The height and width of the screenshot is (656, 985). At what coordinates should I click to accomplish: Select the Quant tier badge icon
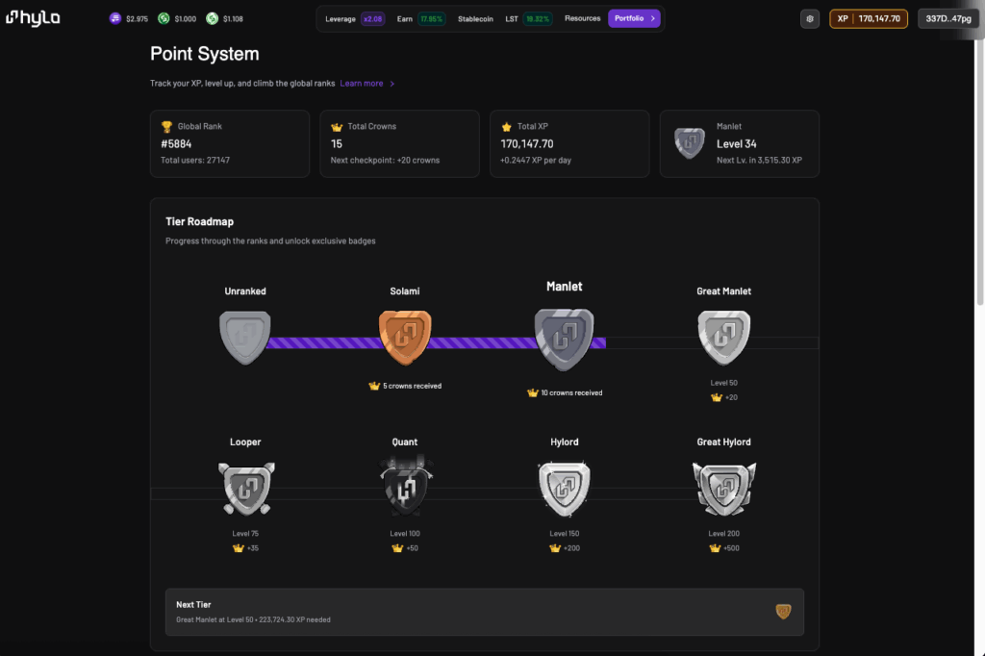coord(405,488)
